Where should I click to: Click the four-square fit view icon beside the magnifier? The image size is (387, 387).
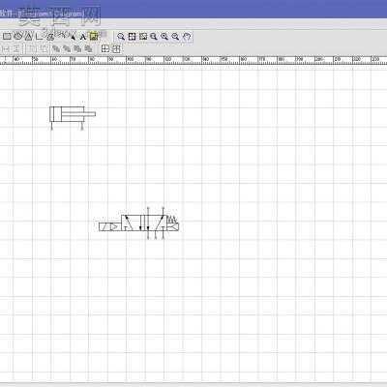tap(132, 37)
